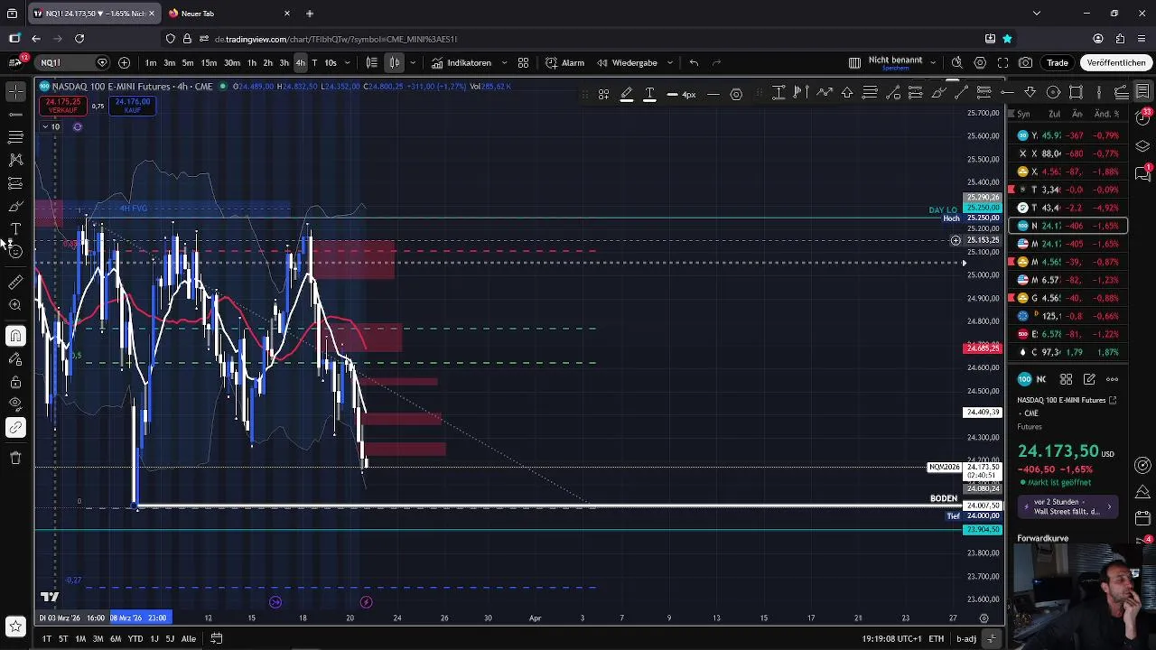
Task: Take a chart snapshot with camera icon
Action: [1026, 62]
